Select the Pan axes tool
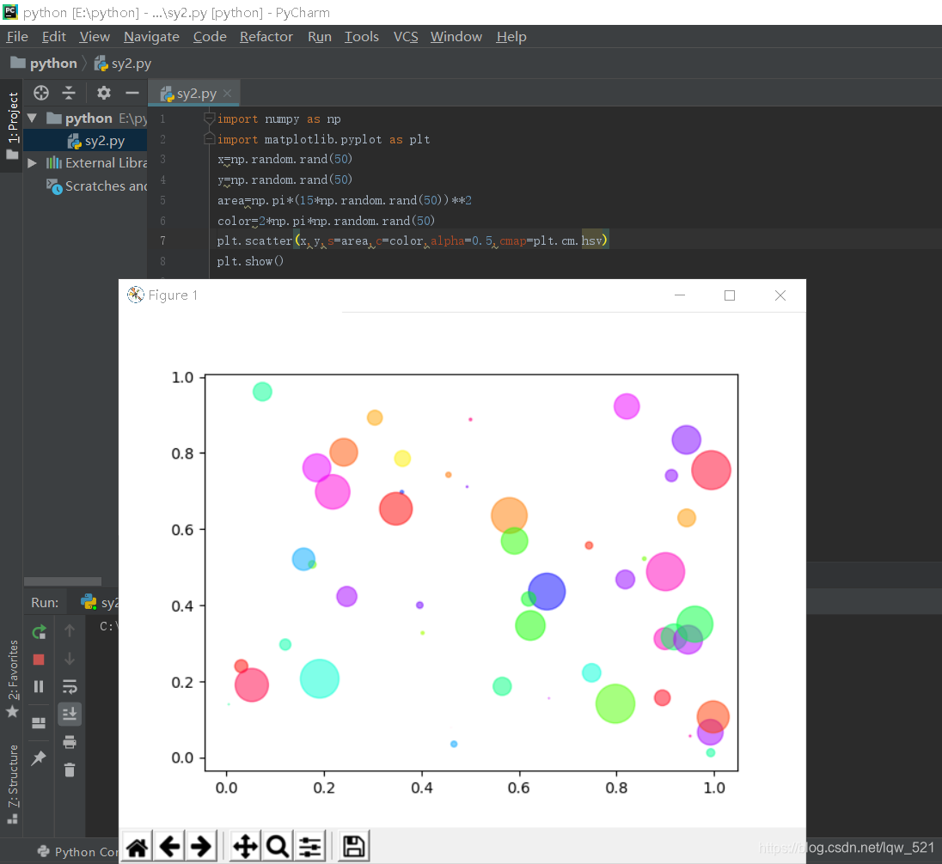This screenshot has height=864, width=942. [x=245, y=847]
